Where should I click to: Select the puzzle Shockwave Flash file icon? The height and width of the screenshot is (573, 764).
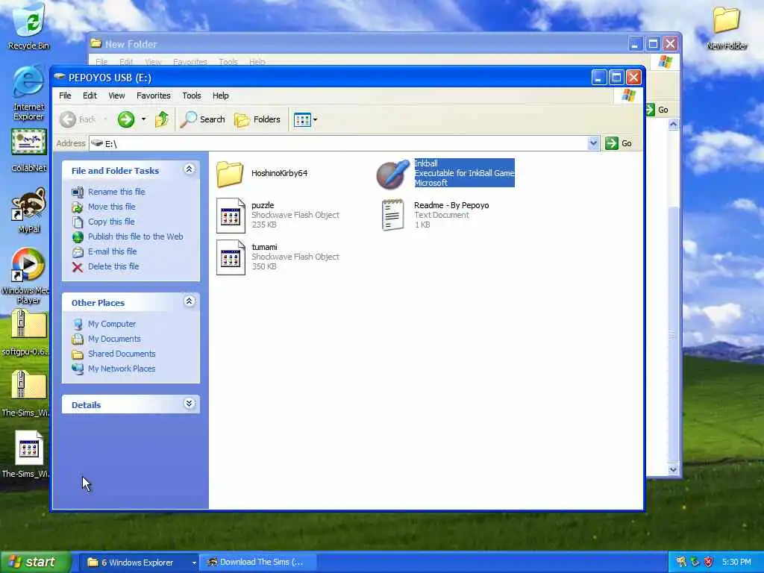tap(231, 216)
